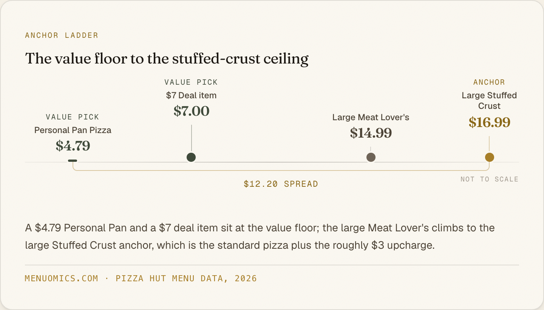This screenshot has height=310, width=544.
Task: Click the NOT TO SCALE note
Action: click(490, 179)
